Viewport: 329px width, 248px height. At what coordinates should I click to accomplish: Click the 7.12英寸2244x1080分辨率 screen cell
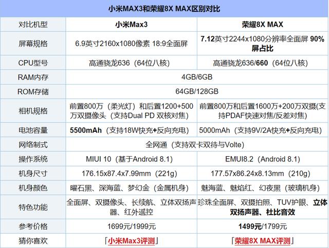point(263,44)
